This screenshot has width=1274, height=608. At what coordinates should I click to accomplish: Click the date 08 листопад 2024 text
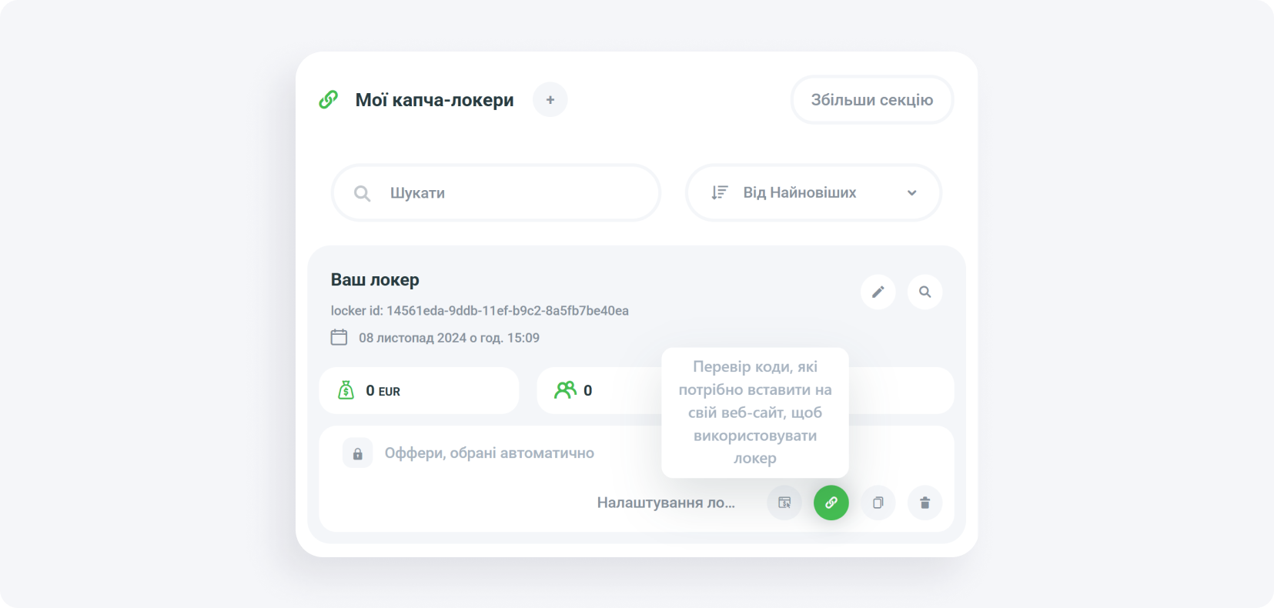pos(449,338)
